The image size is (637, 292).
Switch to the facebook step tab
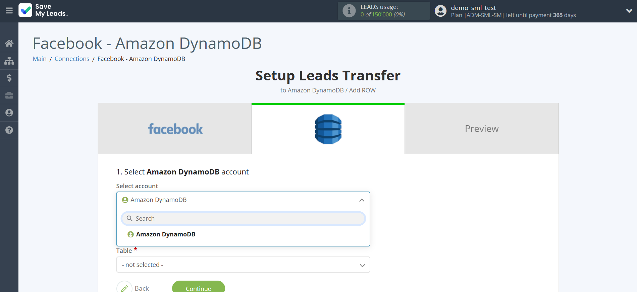[x=175, y=129]
